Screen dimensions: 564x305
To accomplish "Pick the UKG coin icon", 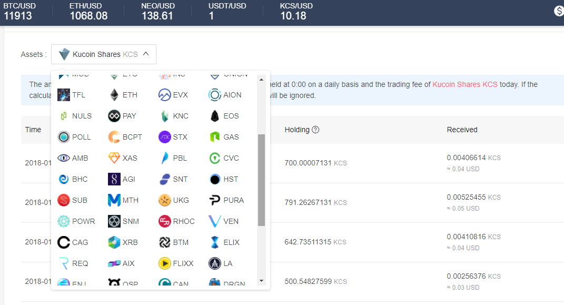I will [164, 200].
